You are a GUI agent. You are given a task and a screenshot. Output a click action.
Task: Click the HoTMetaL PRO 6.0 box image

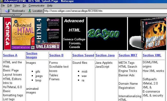(147, 33)
